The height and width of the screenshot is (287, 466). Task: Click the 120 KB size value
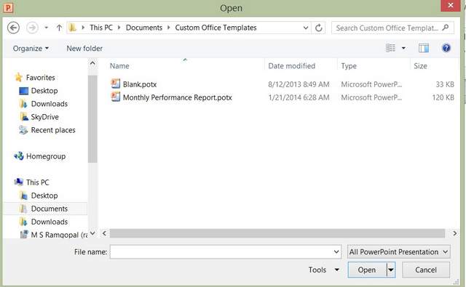pyautogui.click(x=443, y=97)
